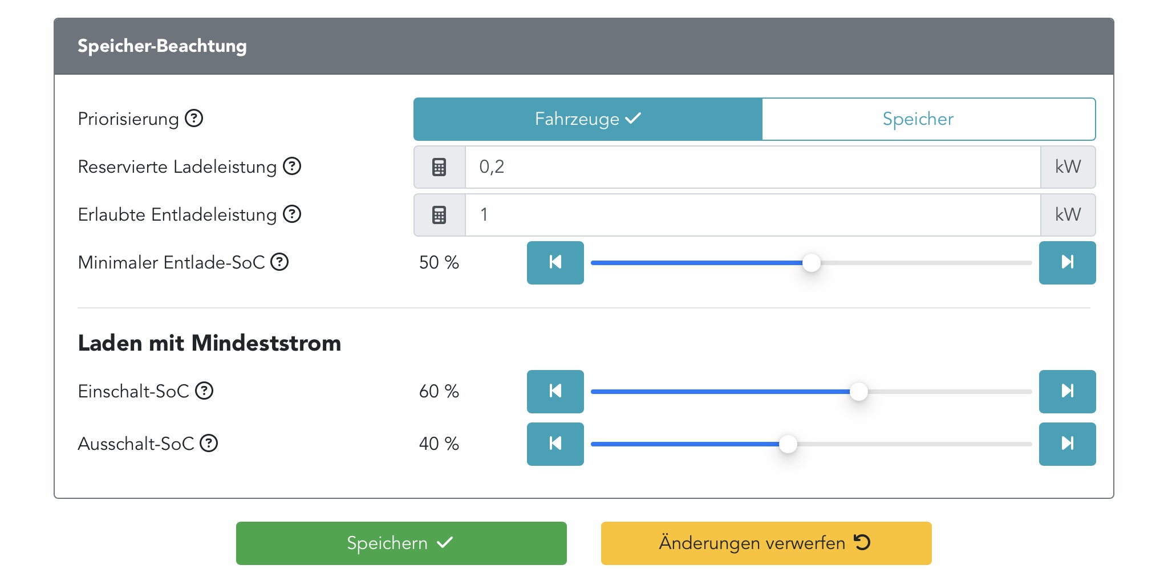
Task: Click calculator icon for Reservierte Ladeleistung
Action: pos(439,167)
